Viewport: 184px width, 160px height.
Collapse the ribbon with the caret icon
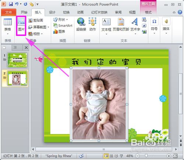(174, 12)
